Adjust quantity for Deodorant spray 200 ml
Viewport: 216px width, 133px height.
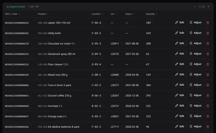point(195,54)
